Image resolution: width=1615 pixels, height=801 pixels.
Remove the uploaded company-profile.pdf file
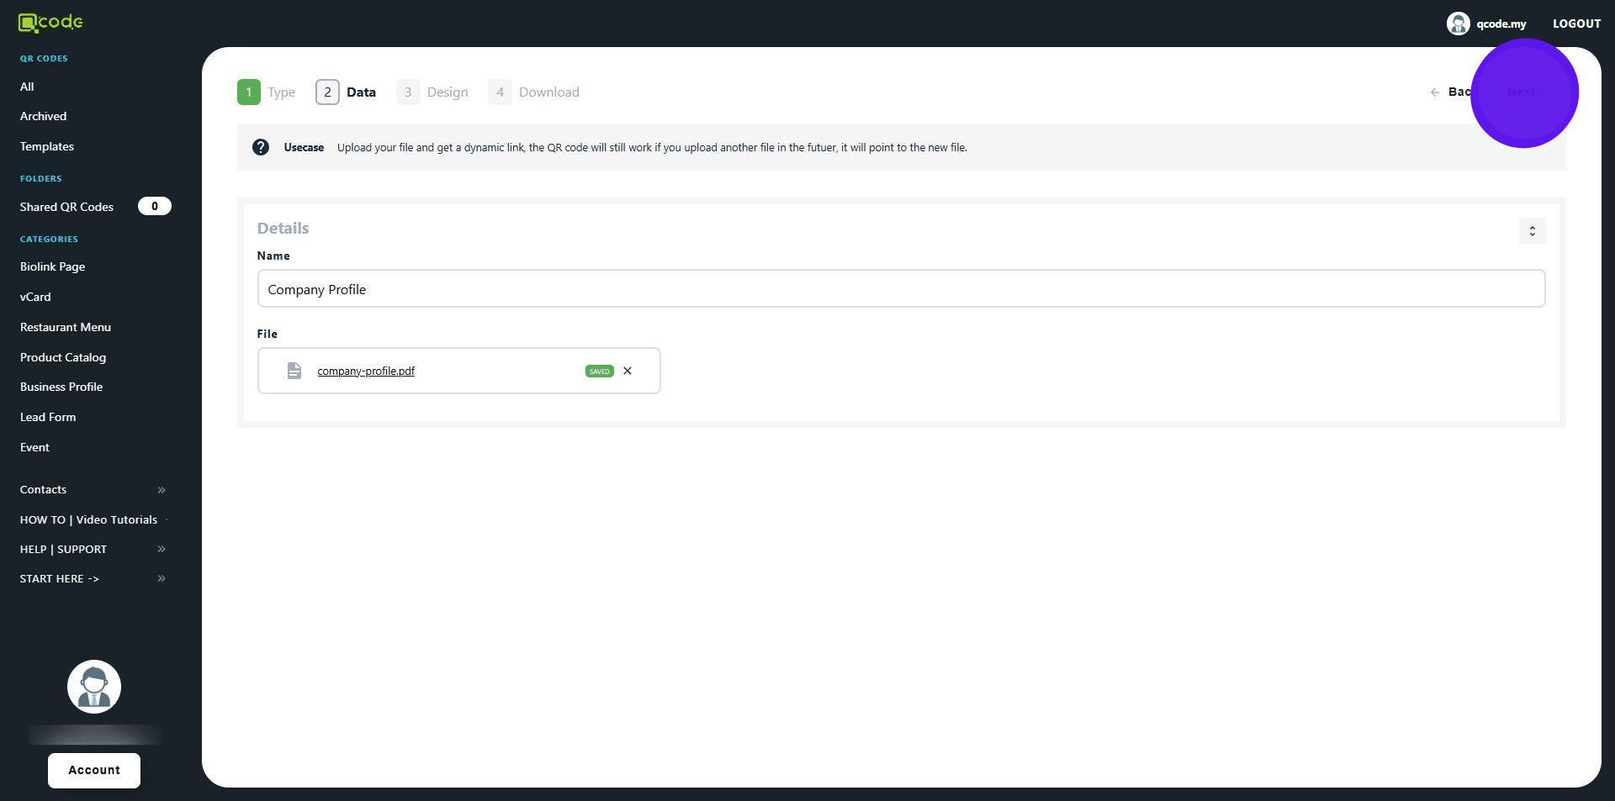627,372
